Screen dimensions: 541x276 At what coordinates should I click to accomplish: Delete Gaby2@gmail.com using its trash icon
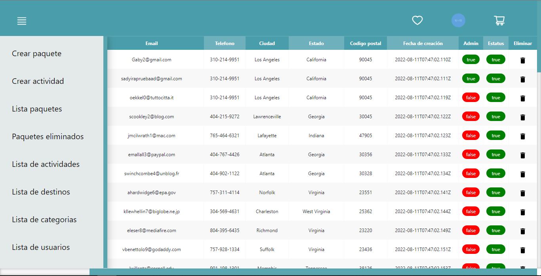[522, 60]
